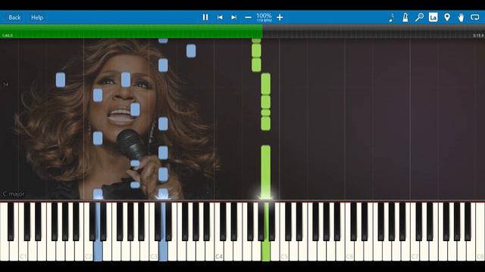Jump to the unplayed portion of the timeline

[x=374, y=31]
